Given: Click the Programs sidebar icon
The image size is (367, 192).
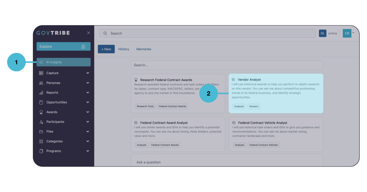Looking at the screenshot, I should pyautogui.click(x=41, y=151).
